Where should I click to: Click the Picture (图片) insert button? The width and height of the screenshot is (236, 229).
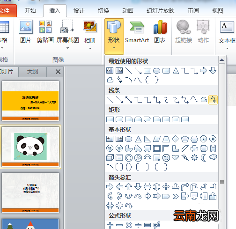tap(26, 32)
